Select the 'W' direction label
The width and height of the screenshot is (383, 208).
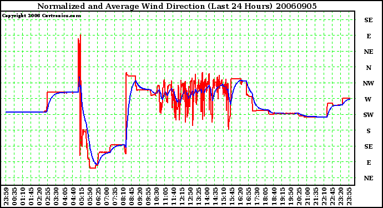[368, 99]
